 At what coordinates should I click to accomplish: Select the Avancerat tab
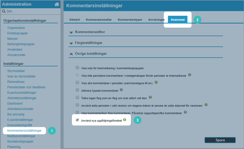click(178, 20)
